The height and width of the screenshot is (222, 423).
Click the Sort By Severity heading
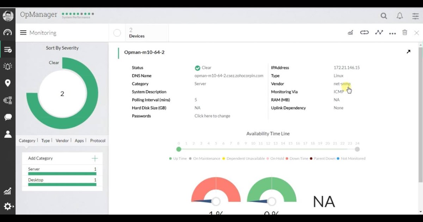click(62, 48)
